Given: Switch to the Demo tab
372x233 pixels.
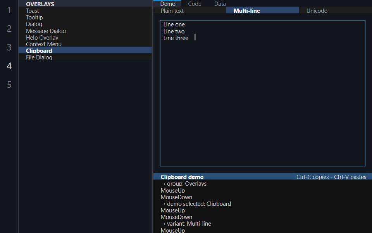Looking at the screenshot, I should coord(168,3).
